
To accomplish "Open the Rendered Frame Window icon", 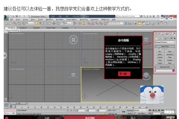I will click(x=162, y=23).
